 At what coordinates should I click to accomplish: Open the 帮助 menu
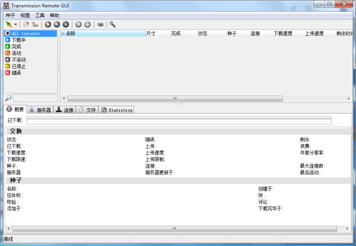[55, 15]
